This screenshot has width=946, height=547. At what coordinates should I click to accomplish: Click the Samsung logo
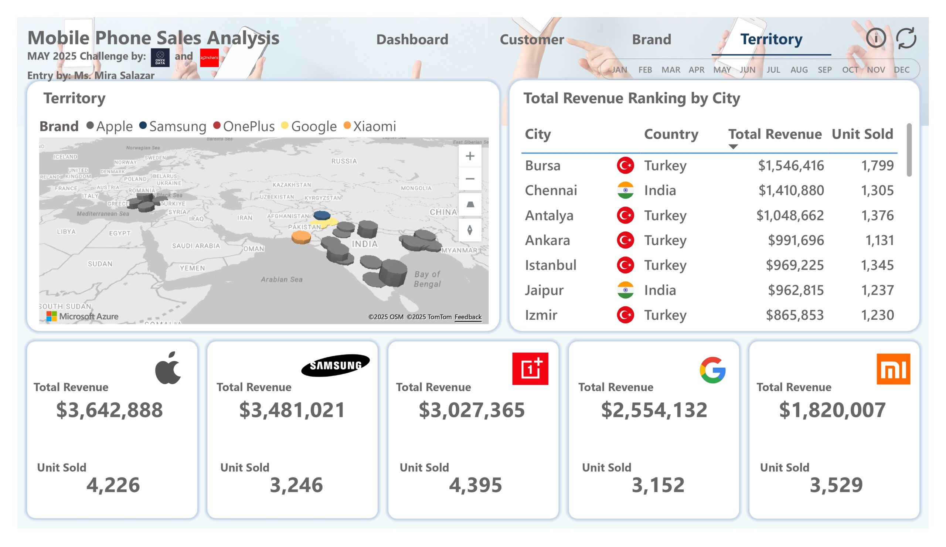[335, 365]
